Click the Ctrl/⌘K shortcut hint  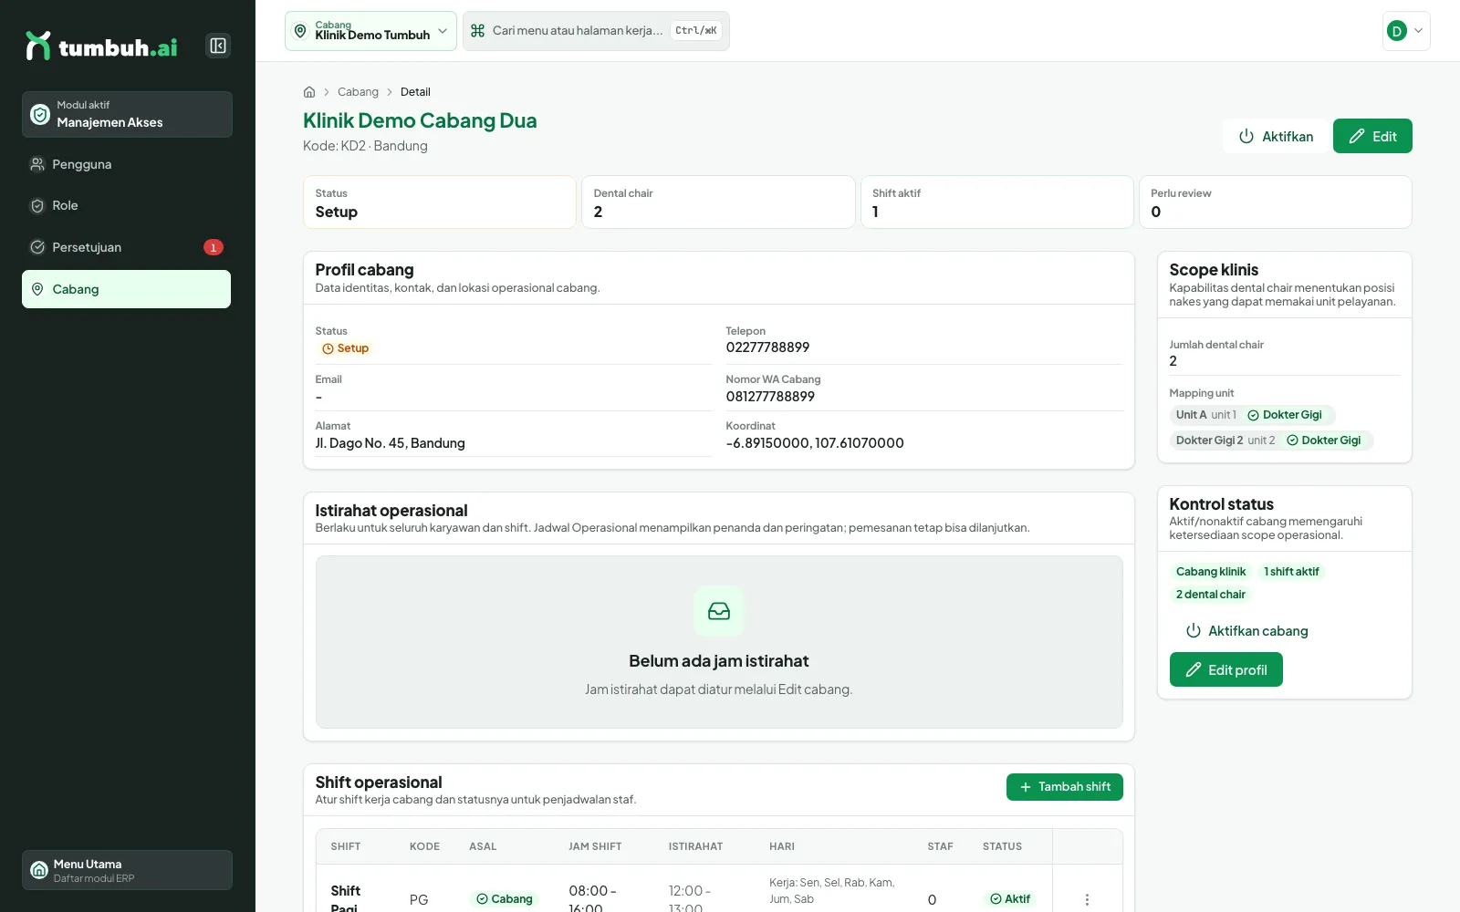696,31
